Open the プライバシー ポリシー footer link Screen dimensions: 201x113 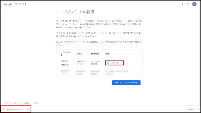(12, 103)
